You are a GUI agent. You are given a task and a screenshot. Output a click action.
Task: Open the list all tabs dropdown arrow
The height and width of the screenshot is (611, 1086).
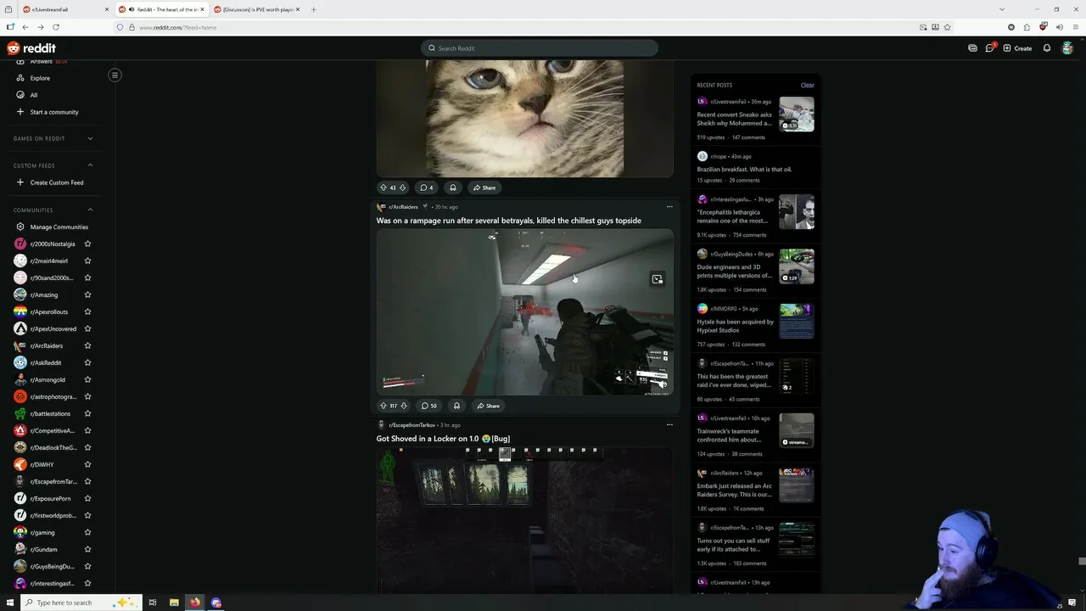click(1001, 9)
